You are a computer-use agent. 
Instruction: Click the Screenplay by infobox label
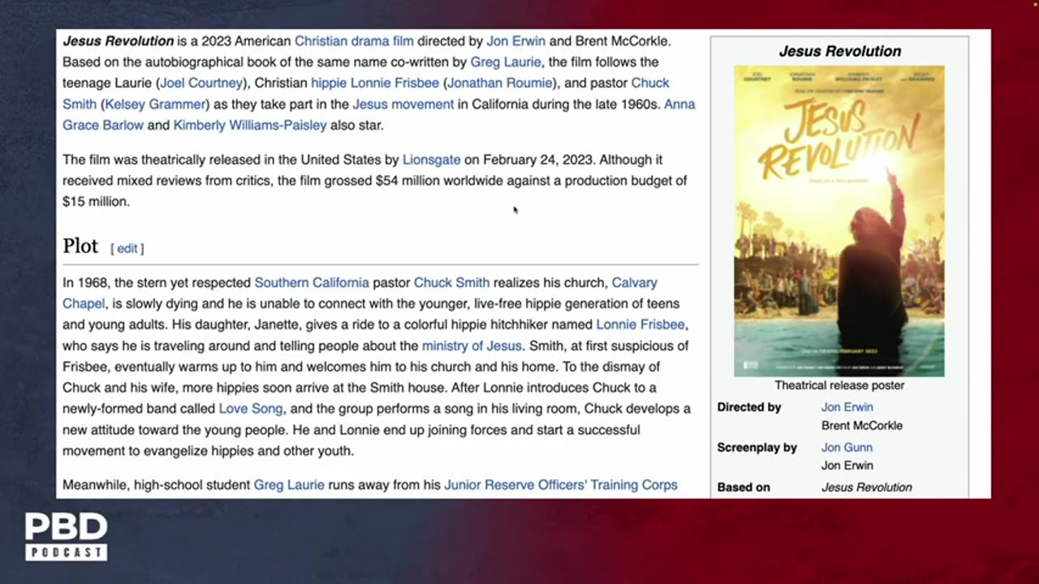[x=757, y=448]
